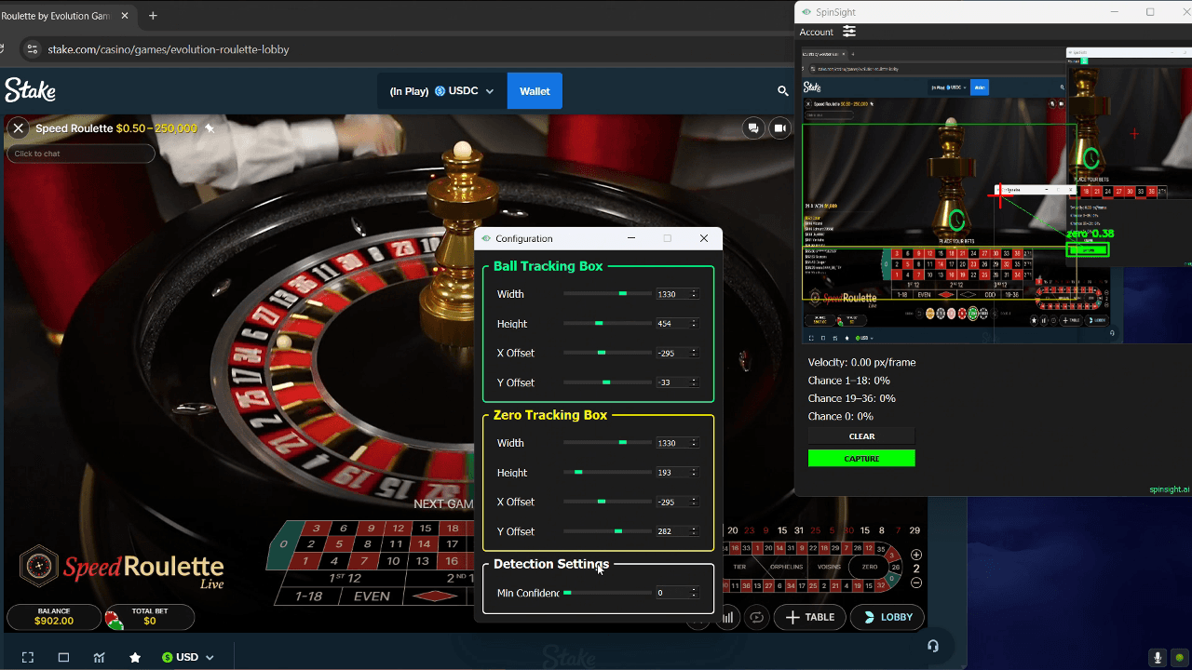The image size is (1192, 670).
Task: Open SpinSight settings via the sliders icon
Action: tap(848, 31)
